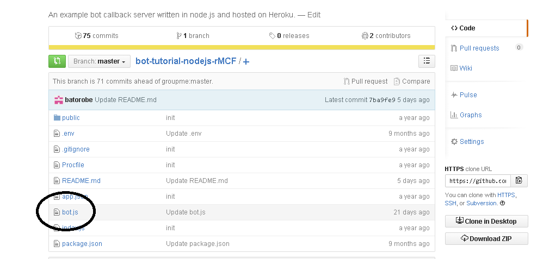Click Download ZIP button
This screenshot has width=543, height=259.
tap(486, 238)
